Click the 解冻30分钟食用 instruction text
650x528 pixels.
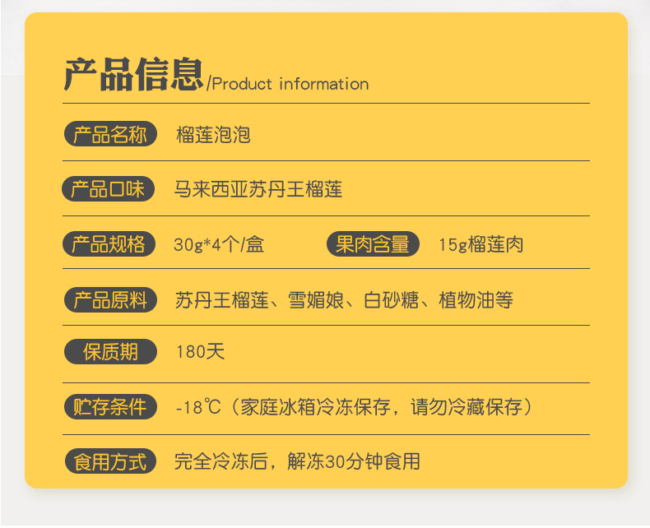click(354, 461)
